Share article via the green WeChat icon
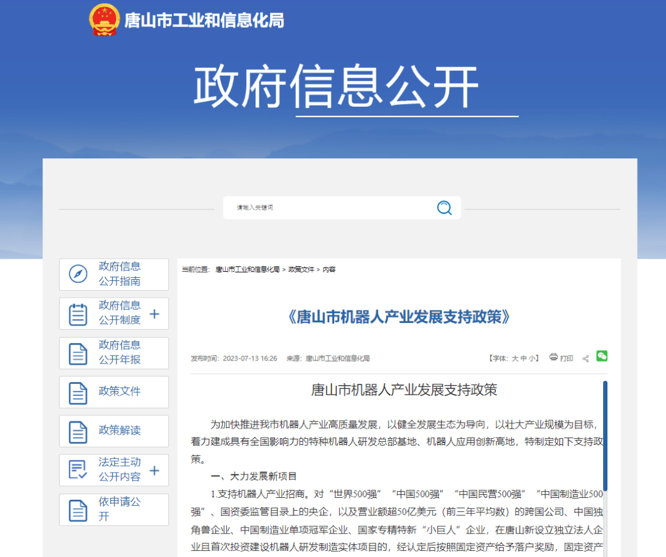The image size is (666, 557). tap(602, 356)
